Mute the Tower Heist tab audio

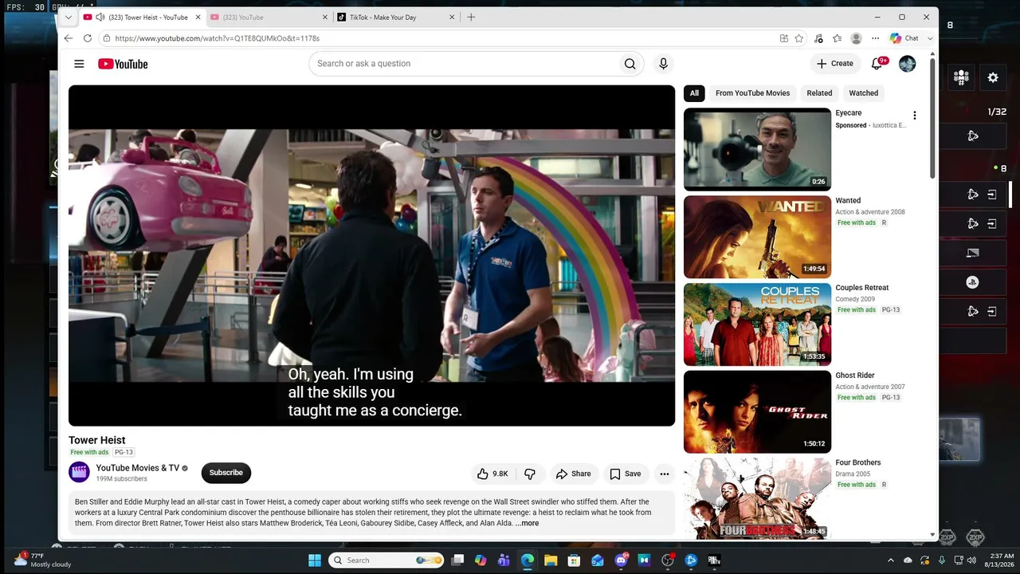pyautogui.click(x=100, y=17)
